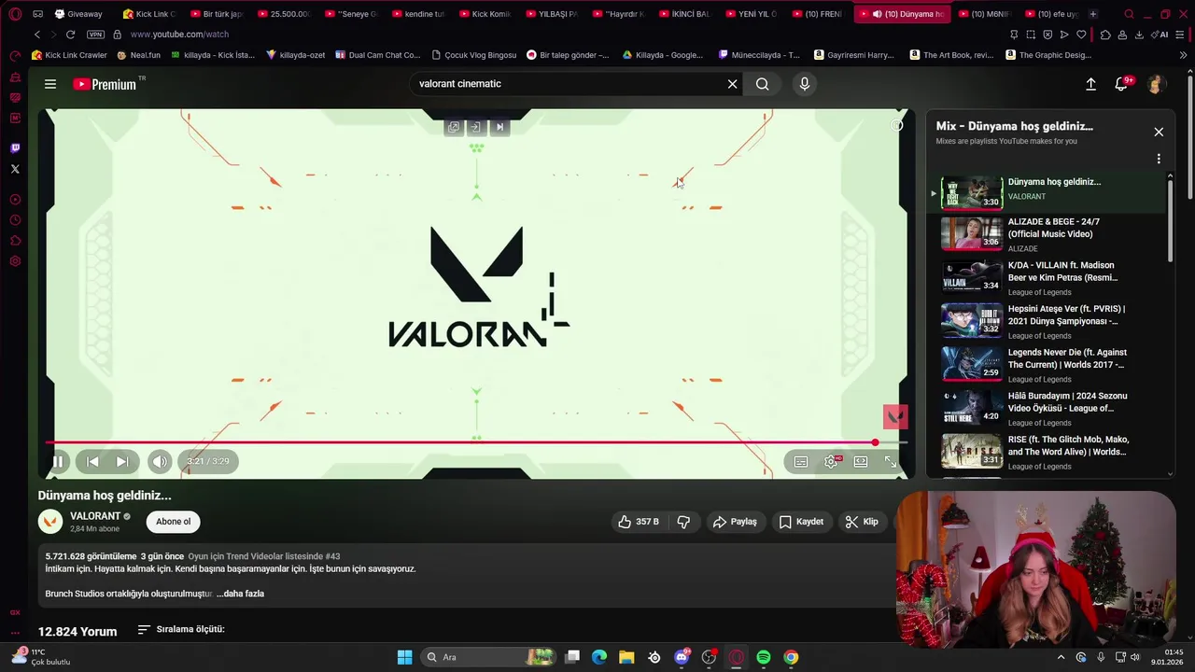Screen dimensions: 1195x672
Task: Switch to theater mode
Action: pos(861,461)
